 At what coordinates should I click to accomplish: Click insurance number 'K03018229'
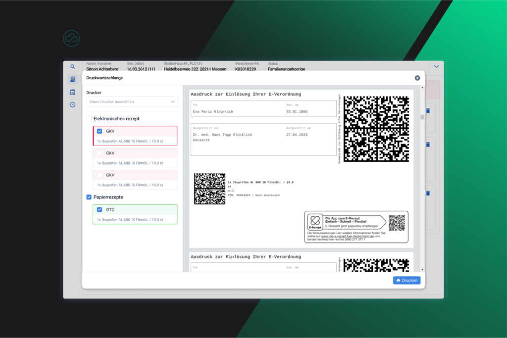click(x=246, y=69)
